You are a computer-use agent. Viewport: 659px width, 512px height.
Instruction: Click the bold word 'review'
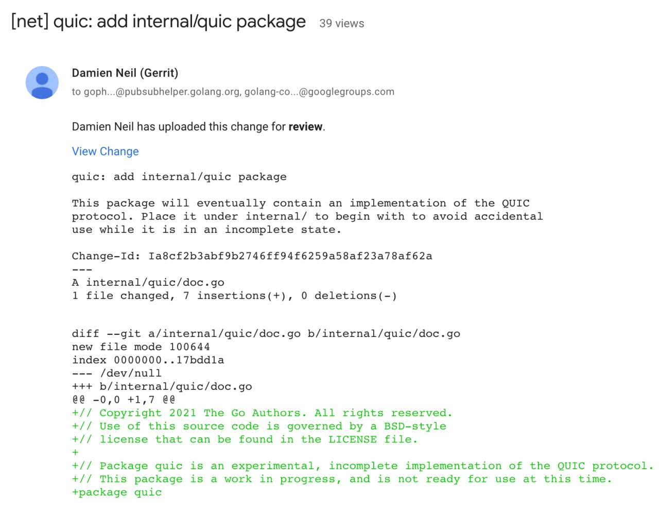pyautogui.click(x=305, y=127)
